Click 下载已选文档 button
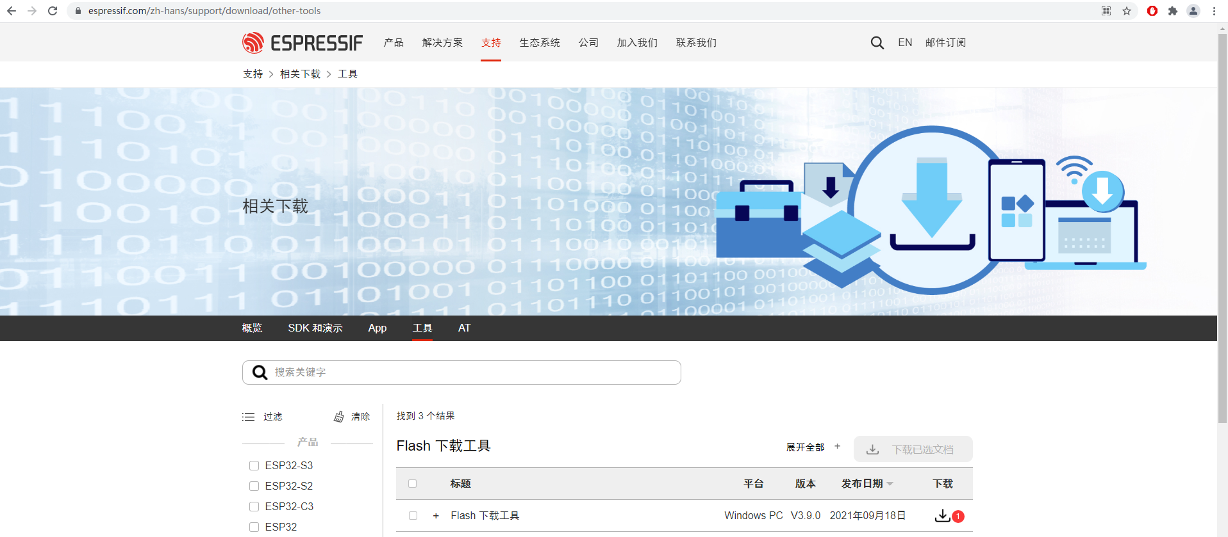Screen dimensions: 1228x537 [x=913, y=449]
